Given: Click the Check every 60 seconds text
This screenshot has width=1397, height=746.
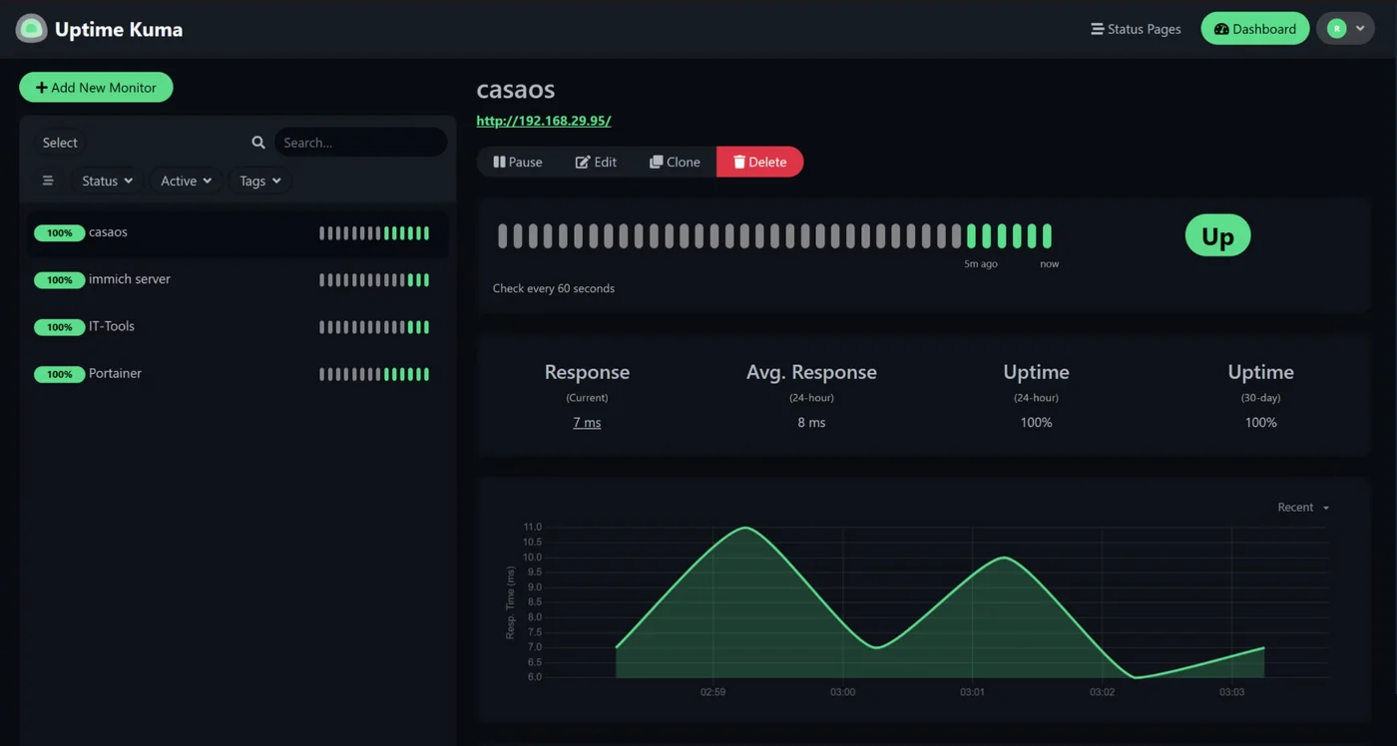Looking at the screenshot, I should (554, 288).
